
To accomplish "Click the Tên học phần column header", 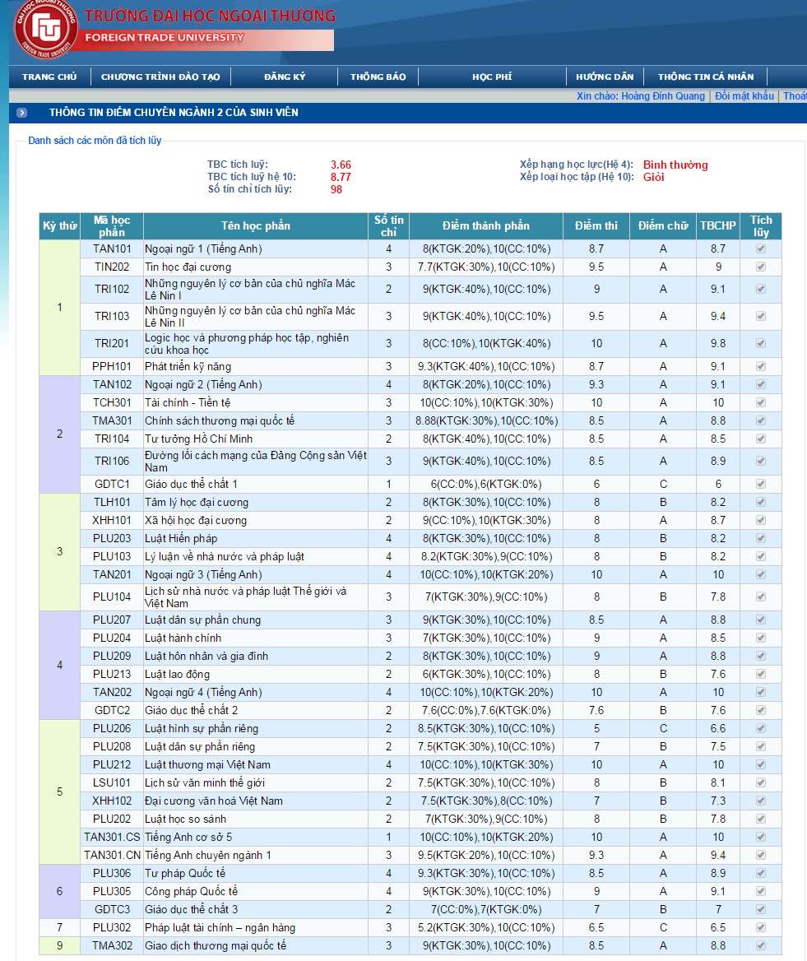I will pos(256,226).
